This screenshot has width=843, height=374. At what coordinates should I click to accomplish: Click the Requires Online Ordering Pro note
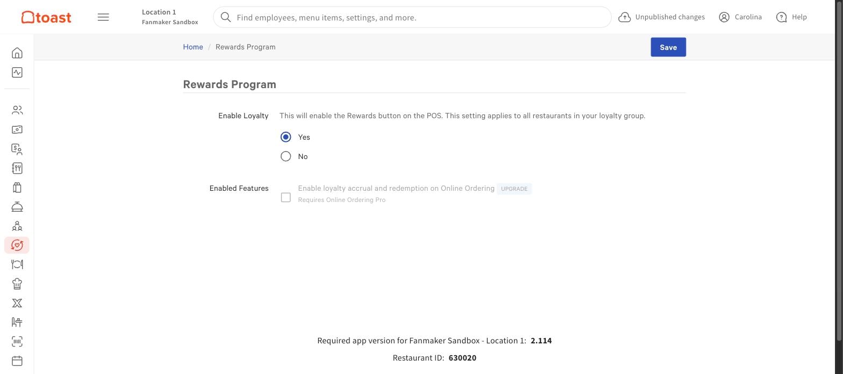point(342,200)
